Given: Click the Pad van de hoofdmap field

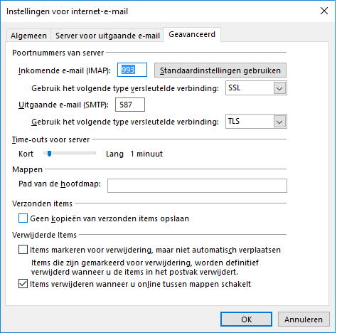Looking at the screenshot, I should 197,186.
